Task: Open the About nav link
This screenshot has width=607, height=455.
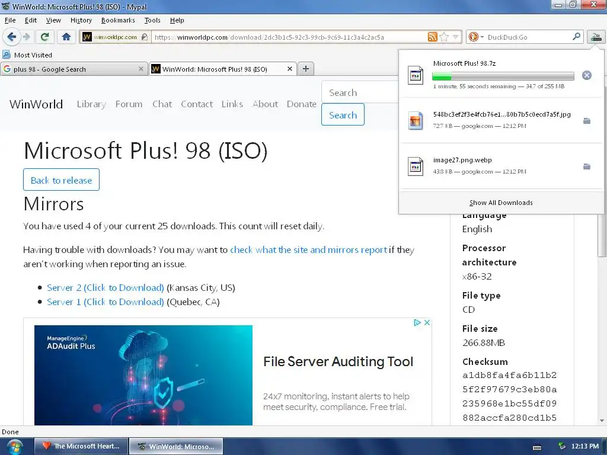Action: pos(265,104)
